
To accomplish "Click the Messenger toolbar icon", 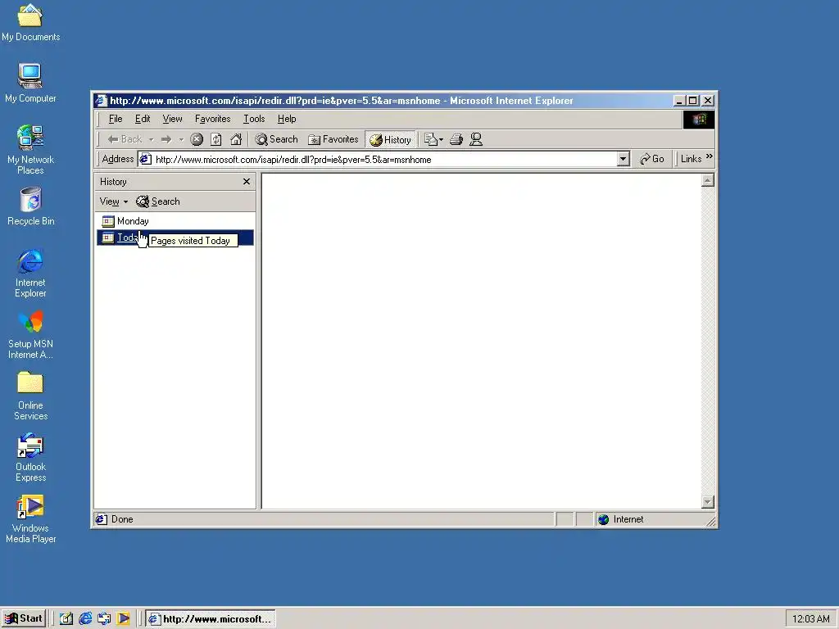I will coord(476,139).
